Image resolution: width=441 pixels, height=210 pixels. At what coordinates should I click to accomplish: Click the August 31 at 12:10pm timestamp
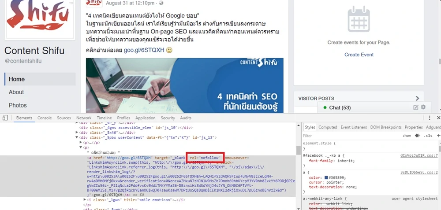tap(130, 3)
